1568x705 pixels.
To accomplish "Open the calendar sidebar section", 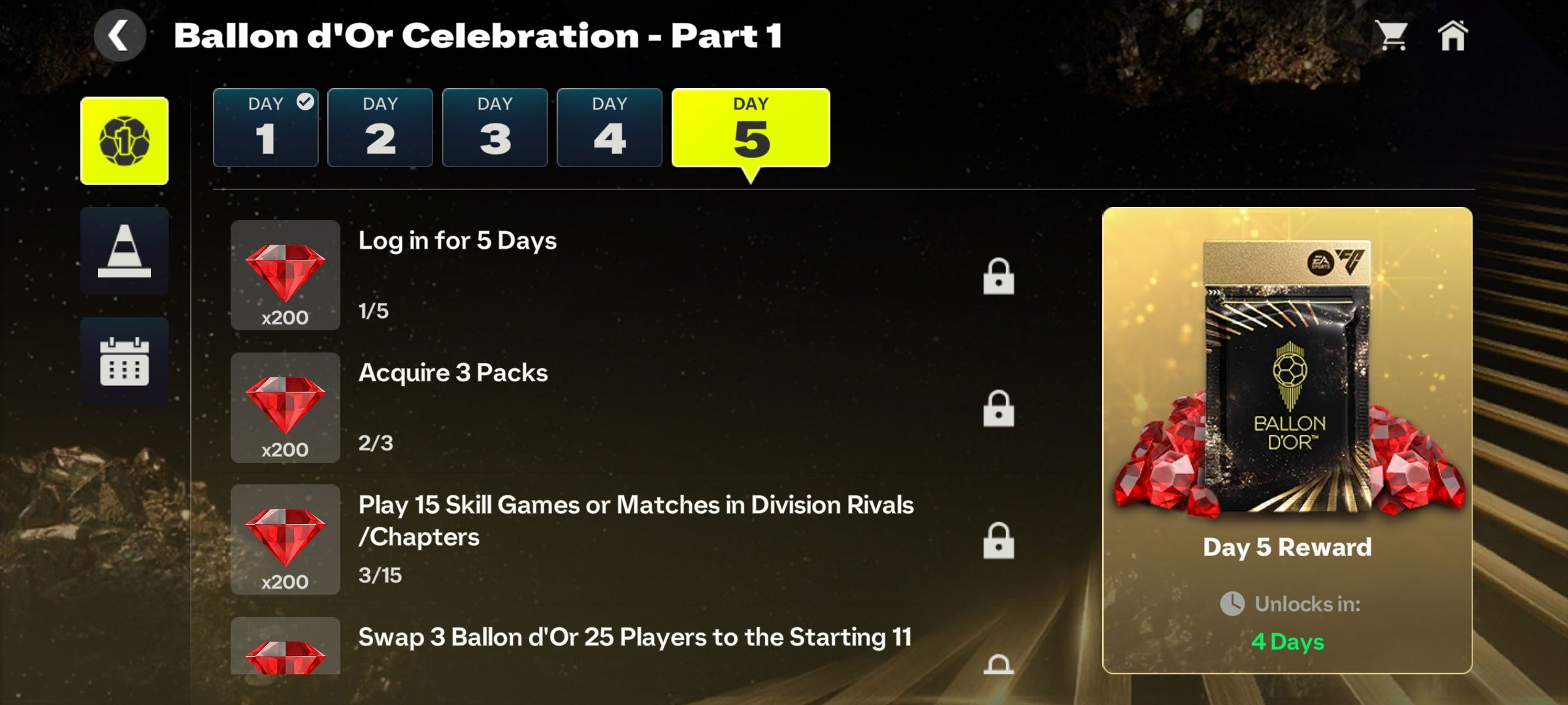I will click(x=124, y=361).
